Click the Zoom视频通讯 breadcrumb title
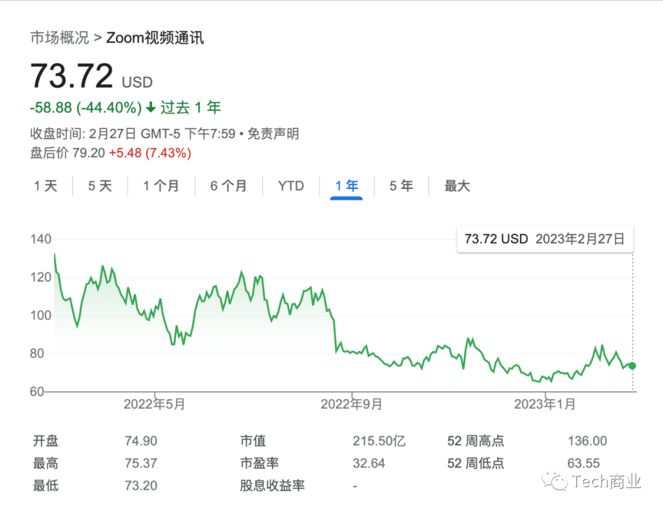Viewport: 663px width, 510px height. click(x=155, y=38)
